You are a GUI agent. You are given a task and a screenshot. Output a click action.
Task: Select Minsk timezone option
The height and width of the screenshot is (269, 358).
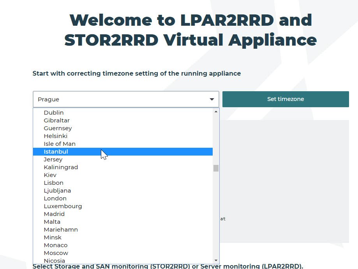pos(53,237)
